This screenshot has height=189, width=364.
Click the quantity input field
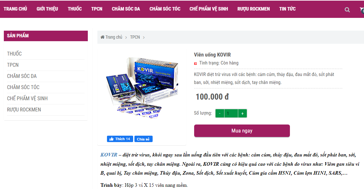[x=231, y=113]
